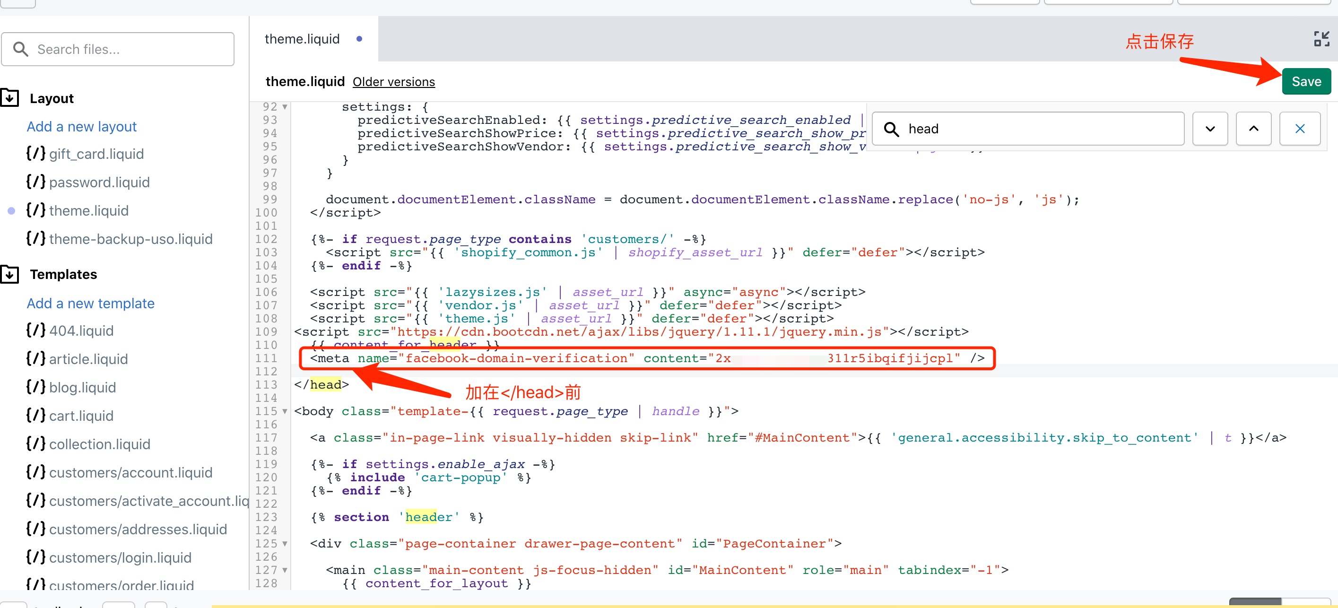Click the Layout section heading
1338x608 pixels.
[x=52, y=98]
